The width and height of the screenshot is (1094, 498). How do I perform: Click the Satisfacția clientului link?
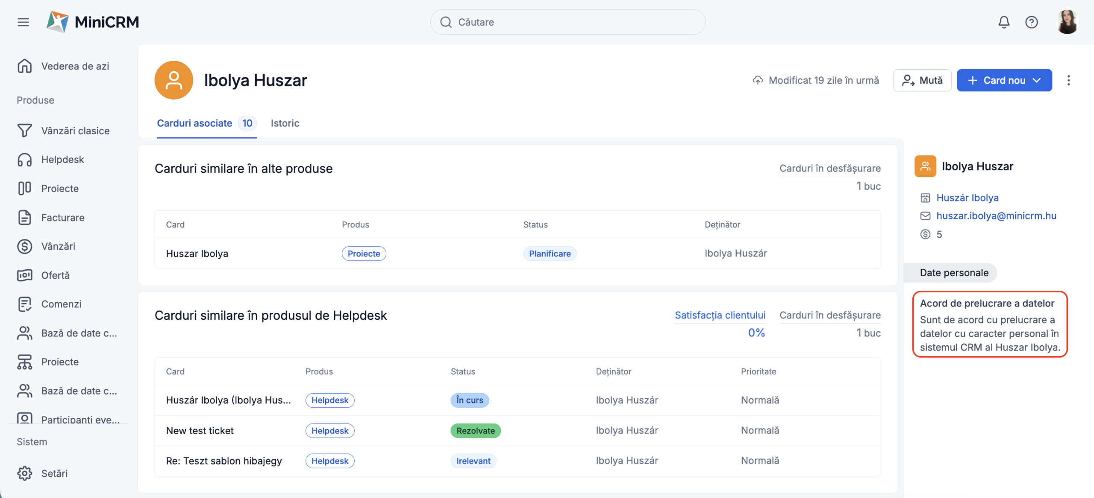click(720, 315)
